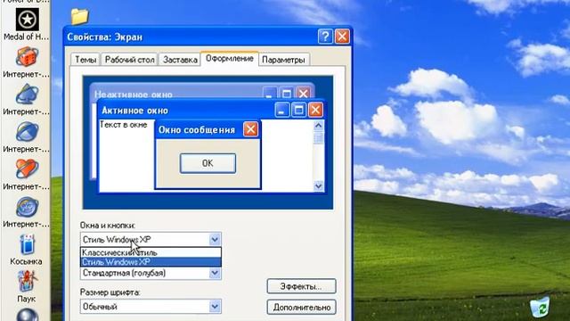Viewport: 570px width, 321px height.
Task: Click the Эффекты... button
Action: (x=301, y=286)
